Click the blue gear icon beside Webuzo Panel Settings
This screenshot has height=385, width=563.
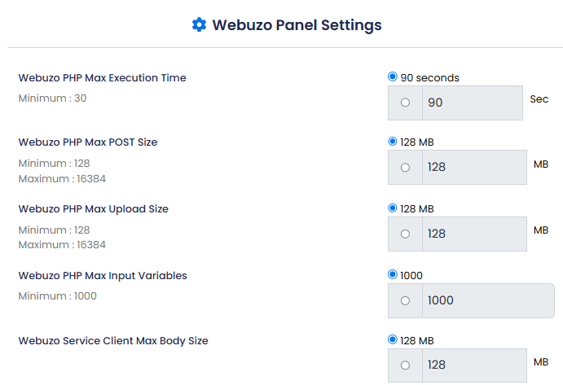200,24
